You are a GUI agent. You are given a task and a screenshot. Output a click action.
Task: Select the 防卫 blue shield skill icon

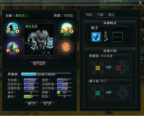click(96, 37)
